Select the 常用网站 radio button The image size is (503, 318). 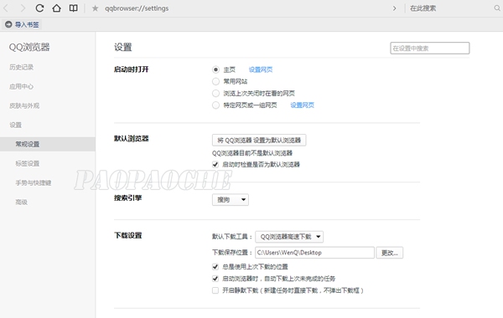coord(215,81)
